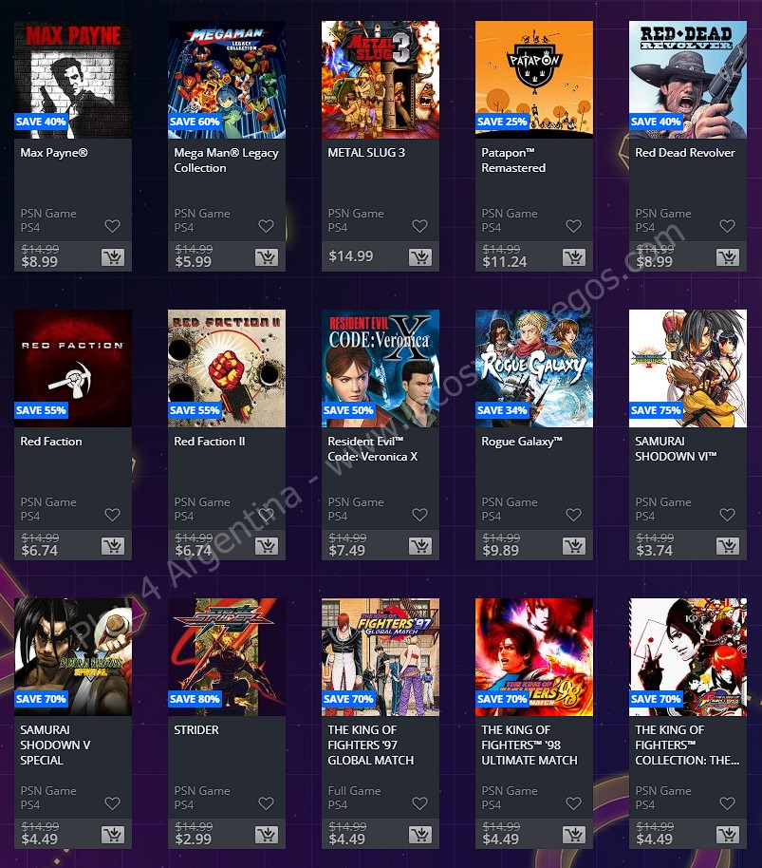Open the Red Dead Revolver cover art
Screen dimensions: 762x868
[688, 80]
